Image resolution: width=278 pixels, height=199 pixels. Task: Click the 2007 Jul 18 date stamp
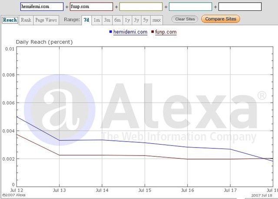click(x=261, y=196)
